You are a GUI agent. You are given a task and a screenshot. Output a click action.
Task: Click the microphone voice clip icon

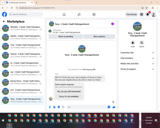coord(50,107)
